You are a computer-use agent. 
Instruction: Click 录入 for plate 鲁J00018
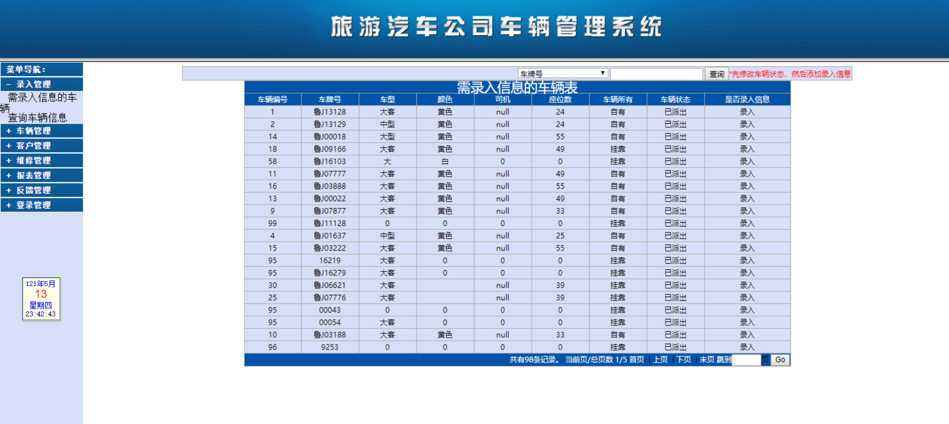(747, 137)
